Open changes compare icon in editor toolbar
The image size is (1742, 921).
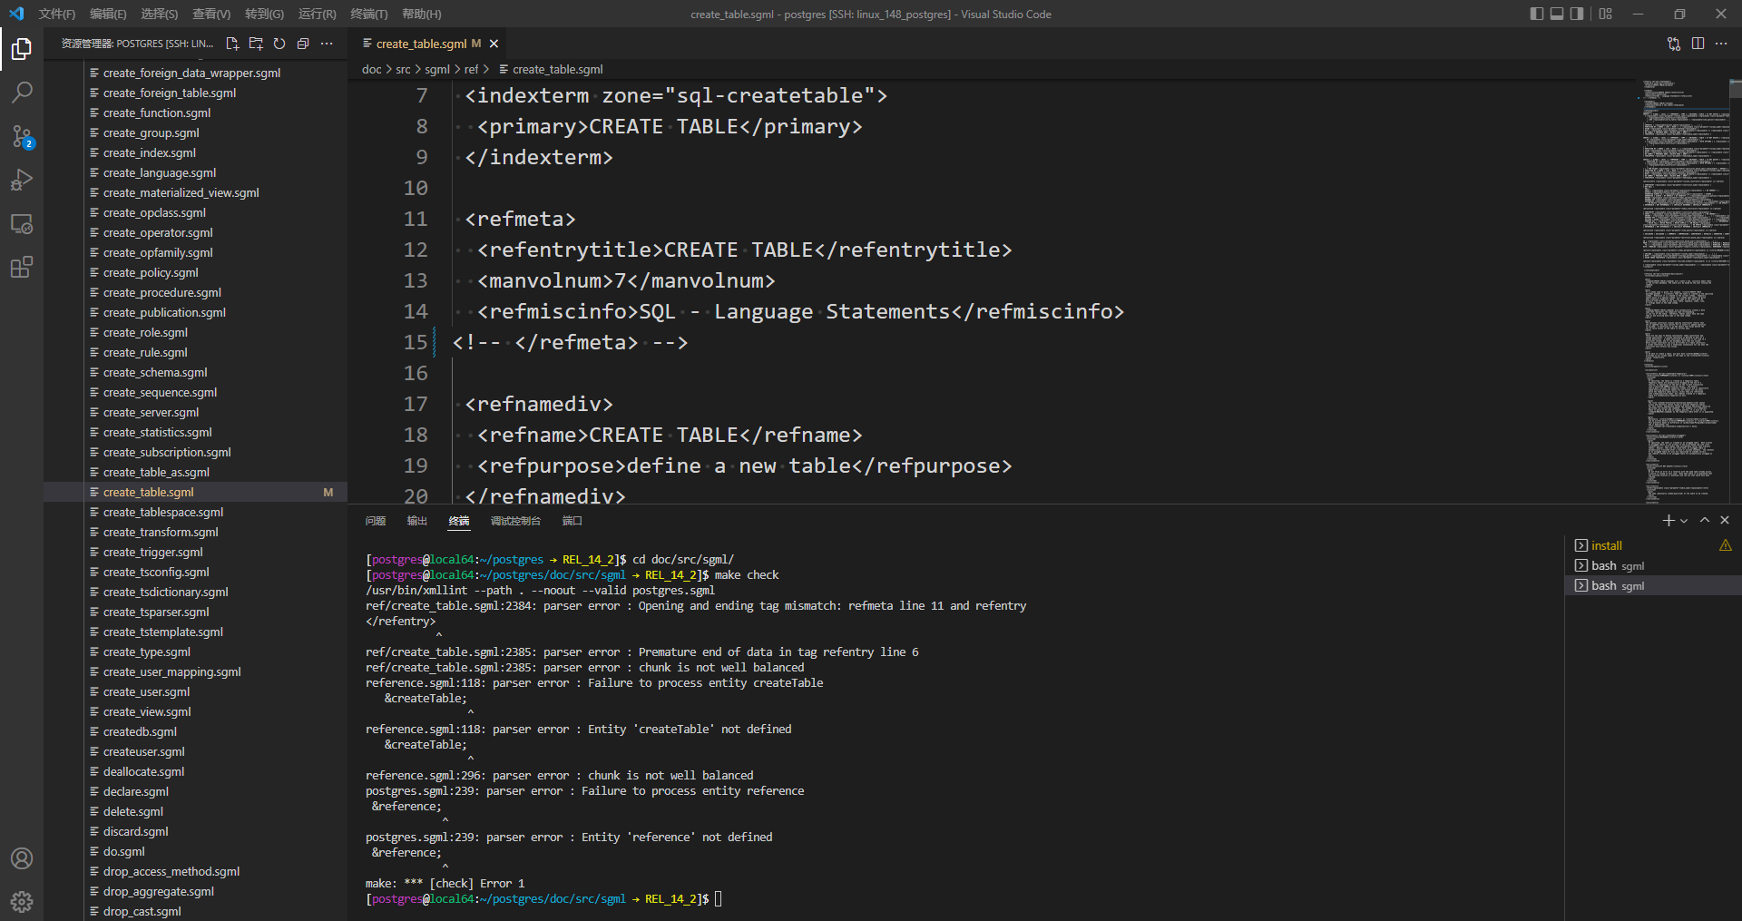tap(1674, 44)
